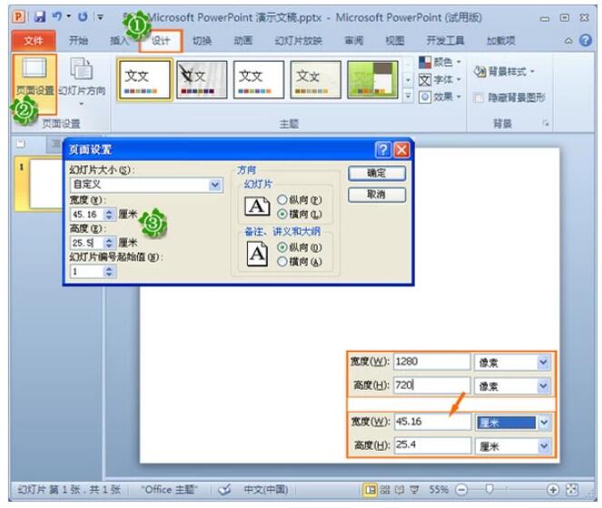Open the 视图 ribbon tab
This screenshot has width=602, height=508.
point(395,40)
